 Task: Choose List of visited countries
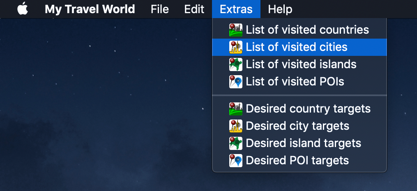[300, 30]
